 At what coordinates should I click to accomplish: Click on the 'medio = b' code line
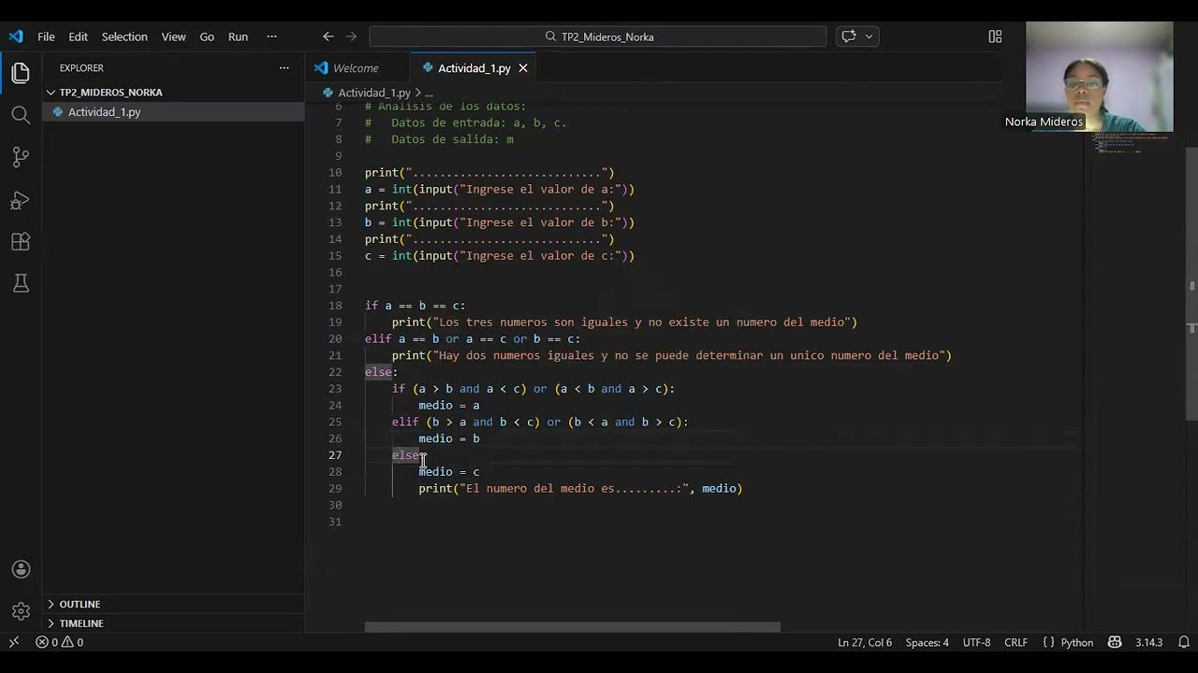coord(449,438)
